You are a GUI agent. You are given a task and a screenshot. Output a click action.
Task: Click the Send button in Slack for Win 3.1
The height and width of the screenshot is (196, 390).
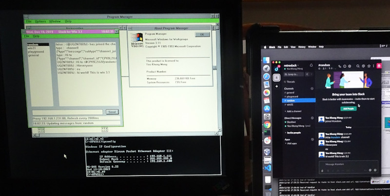click(112, 112)
